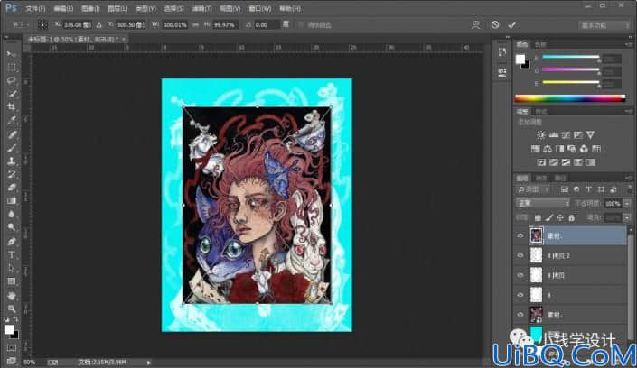Select the Rectangular Marquee tool

12,68
